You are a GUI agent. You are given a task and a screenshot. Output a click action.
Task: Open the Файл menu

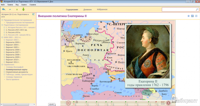tap(3, 5)
